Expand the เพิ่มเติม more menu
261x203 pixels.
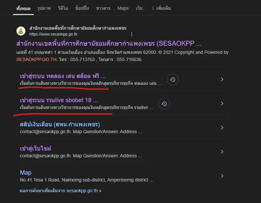[161, 8]
